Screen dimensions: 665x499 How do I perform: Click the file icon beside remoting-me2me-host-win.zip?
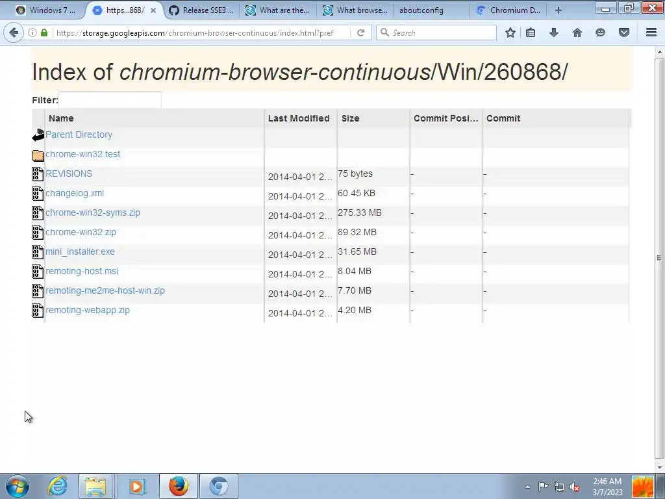click(x=38, y=291)
